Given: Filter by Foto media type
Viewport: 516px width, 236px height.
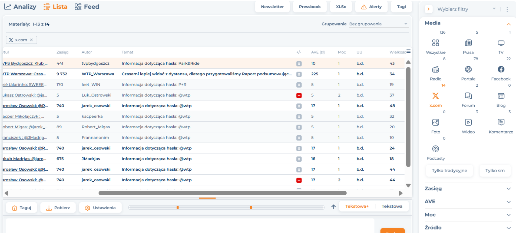Looking at the screenshot, I should pyautogui.click(x=435, y=122).
